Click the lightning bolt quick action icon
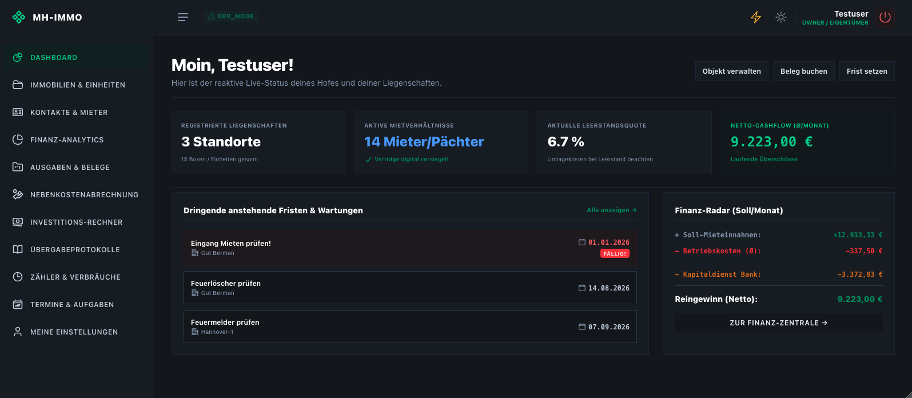Viewport: 912px width, 398px height. point(756,17)
